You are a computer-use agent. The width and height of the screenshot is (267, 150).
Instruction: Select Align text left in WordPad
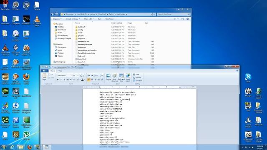(89, 80)
